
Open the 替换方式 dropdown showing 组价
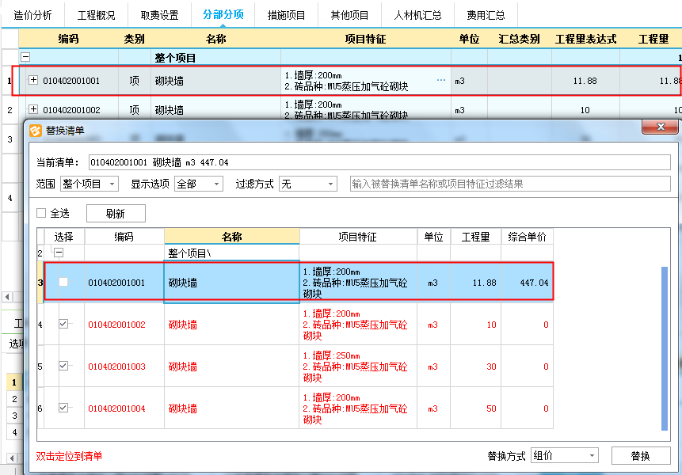565,455
